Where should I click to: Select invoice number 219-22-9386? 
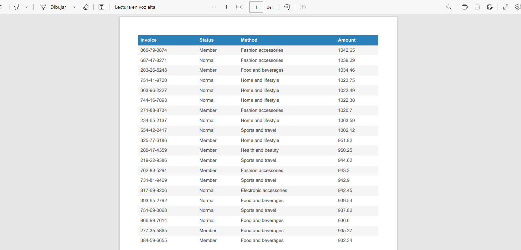154,160
